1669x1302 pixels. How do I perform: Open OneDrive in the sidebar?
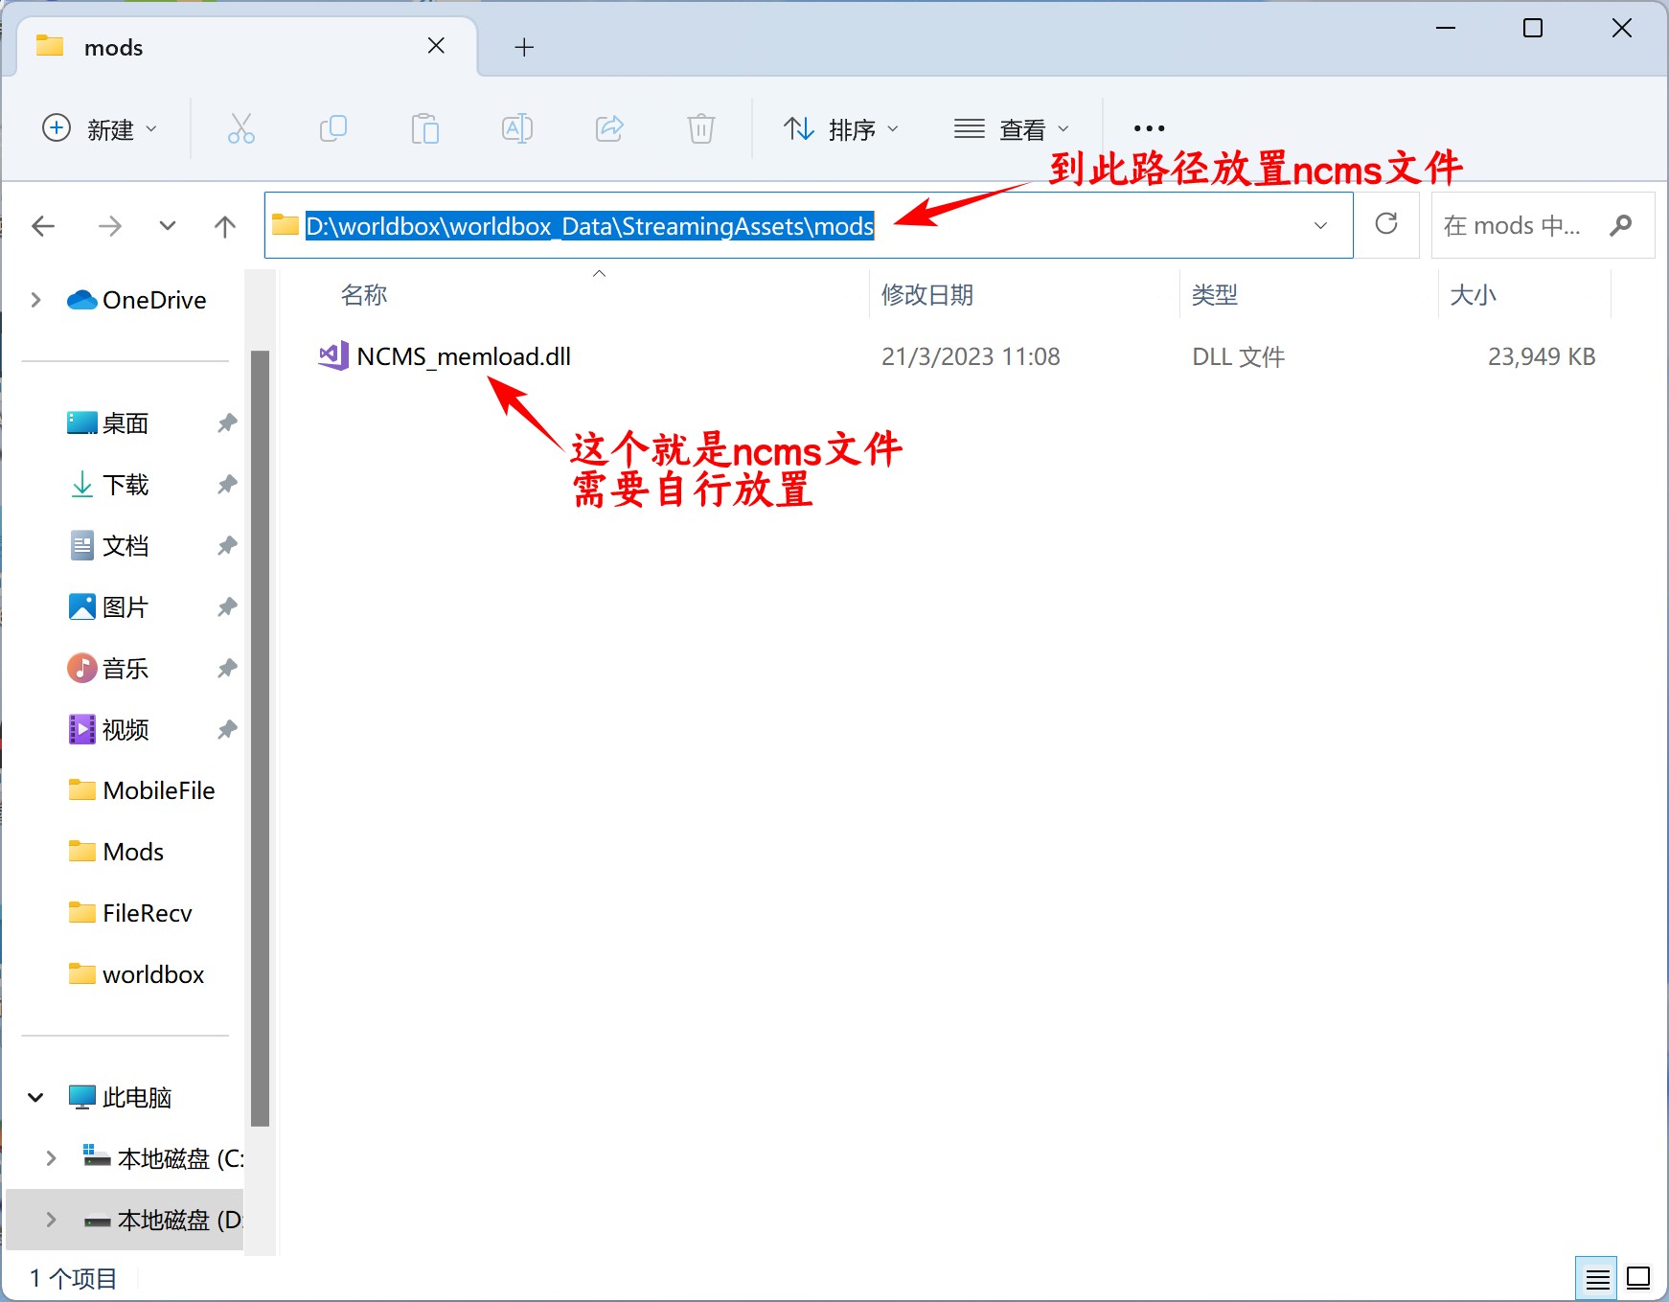pyautogui.click(x=137, y=300)
